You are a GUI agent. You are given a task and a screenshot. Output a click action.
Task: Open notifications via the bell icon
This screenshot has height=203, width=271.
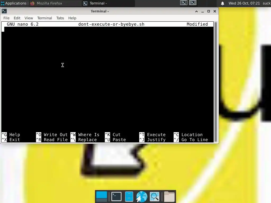[222, 3]
